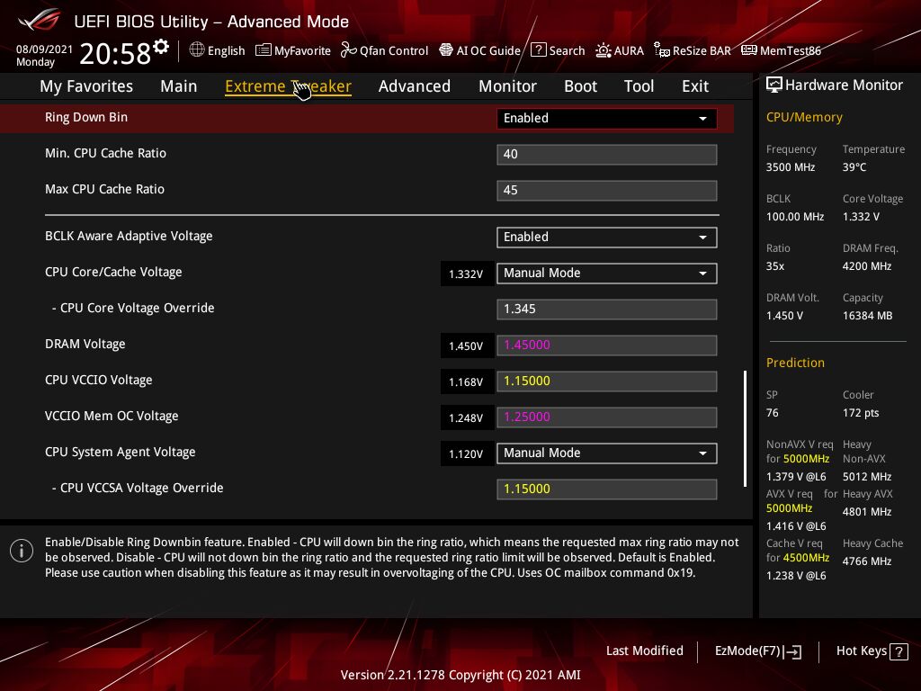Image resolution: width=921 pixels, height=691 pixels.
Task: Launch AI OC Guide icon
Action: [446, 50]
